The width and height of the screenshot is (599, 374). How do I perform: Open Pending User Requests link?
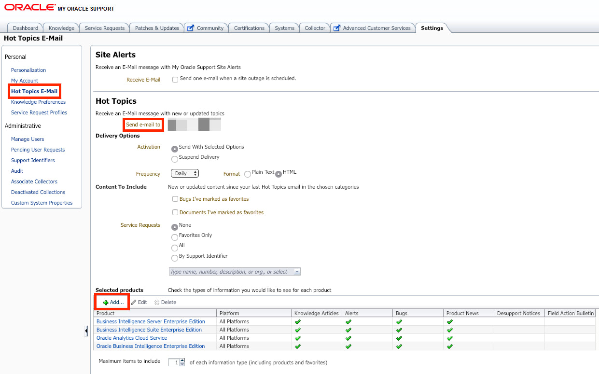coord(38,150)
